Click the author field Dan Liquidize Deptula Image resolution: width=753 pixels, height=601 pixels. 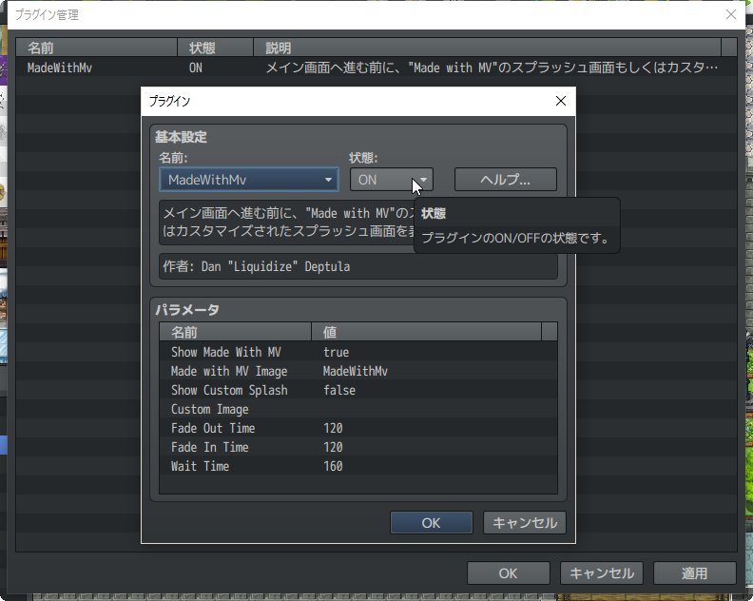358,266
